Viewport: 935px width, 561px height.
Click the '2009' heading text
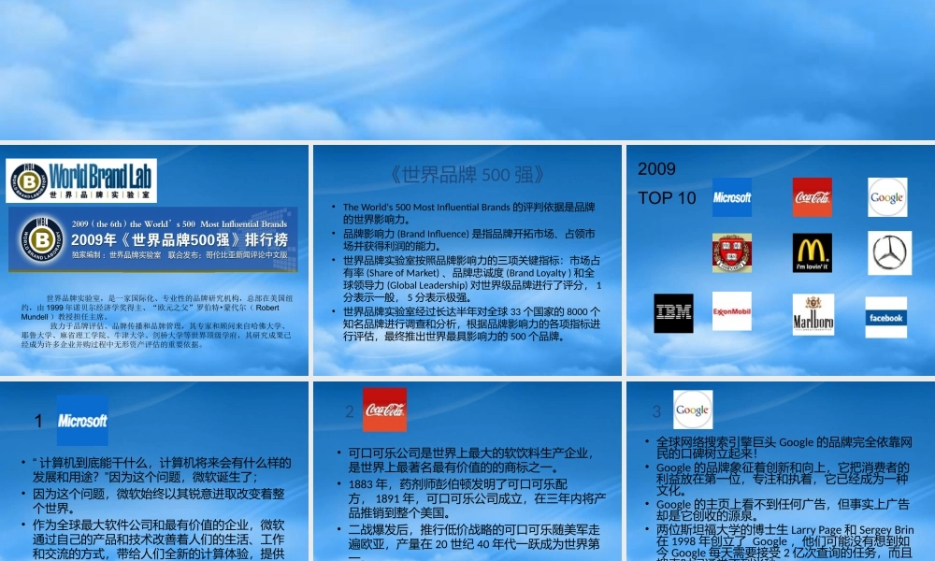click(656, 168)
